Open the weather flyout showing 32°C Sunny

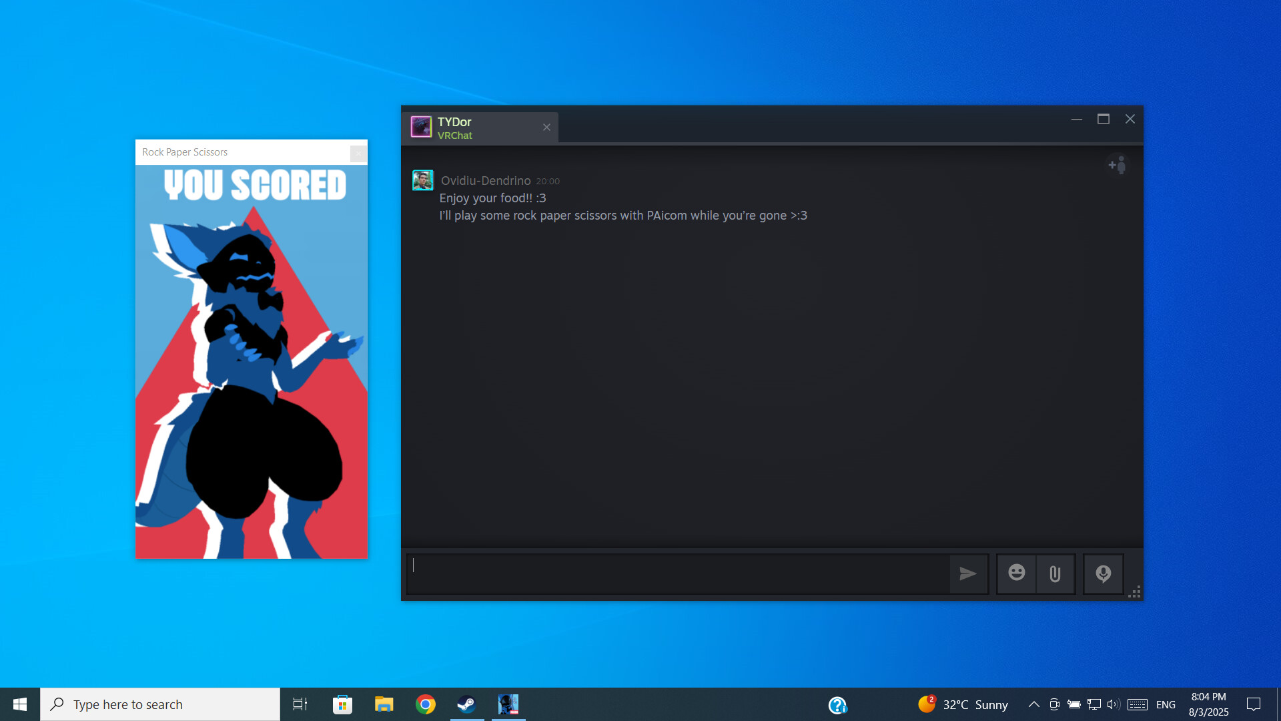click(x=961, y=704)
